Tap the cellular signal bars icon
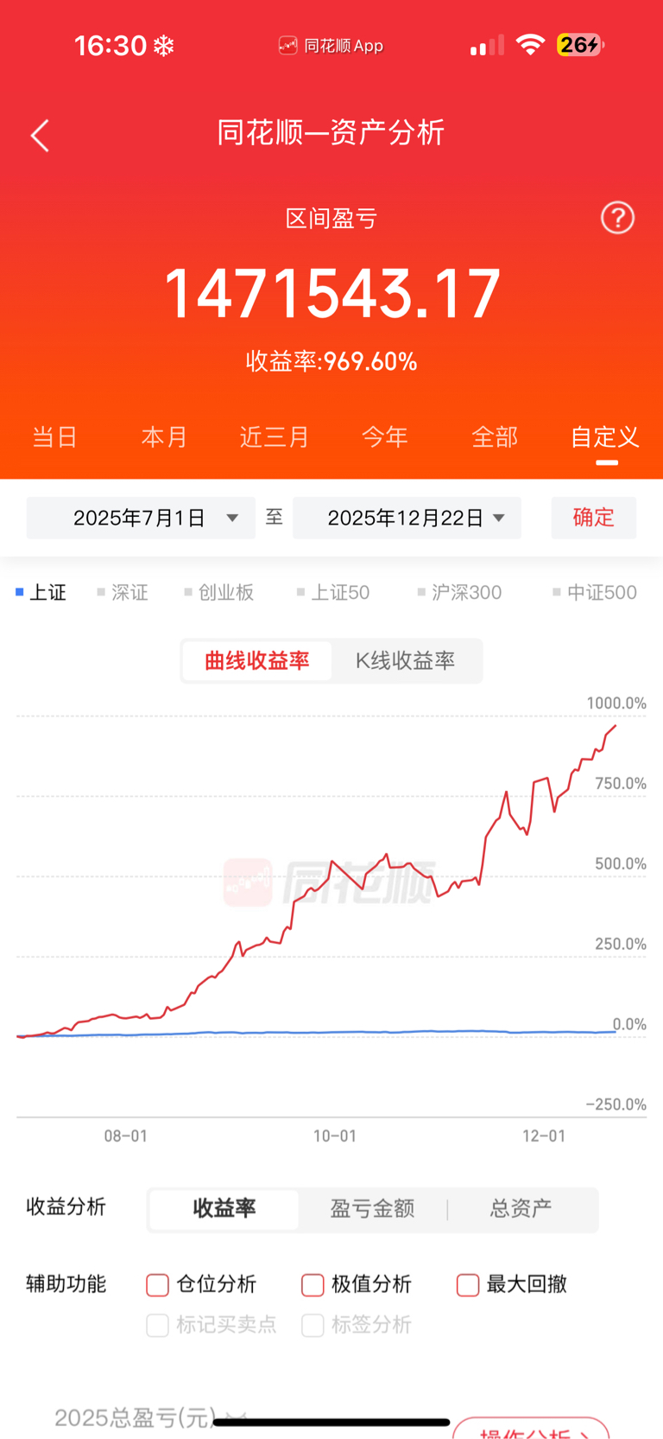The height and width of the screenshot is (1439, 663). click(x=487, y=46)
